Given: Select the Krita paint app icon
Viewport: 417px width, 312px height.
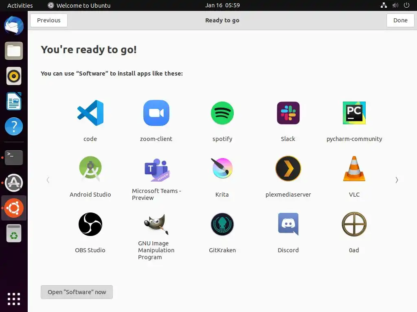Looking at the screenshot, I should tap(222, 168).
